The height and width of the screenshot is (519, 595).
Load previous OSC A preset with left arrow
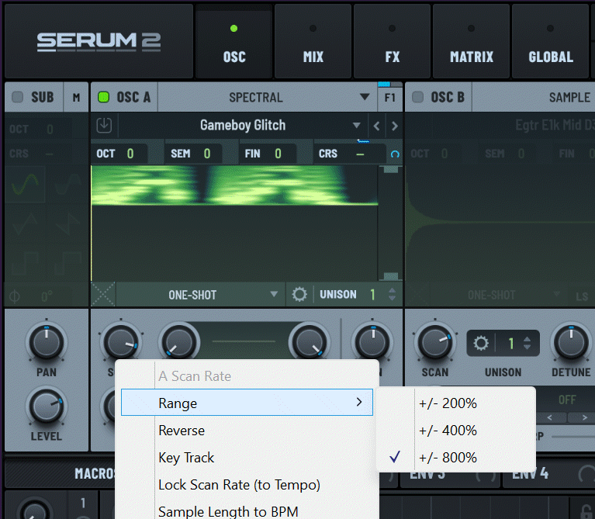point(376,126)
